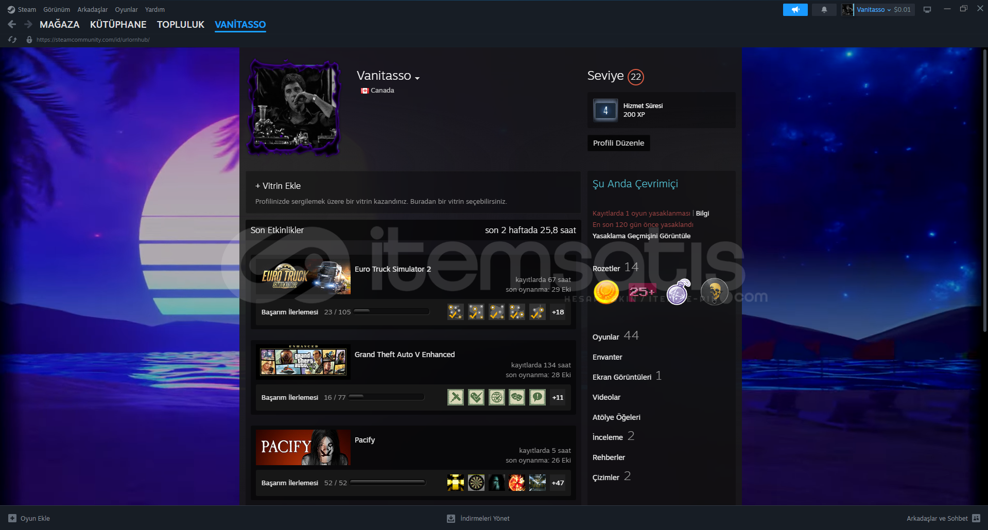Click the plus icon next to Oyun Ekle
Image resolution: width=988 pixels, height=530 pixels.
click(12, 518)
